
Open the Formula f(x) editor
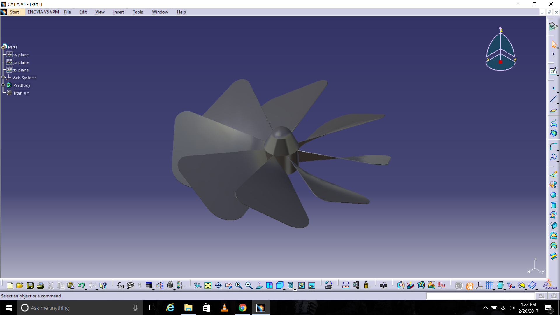pyautogui.click(x=120, y=286)
